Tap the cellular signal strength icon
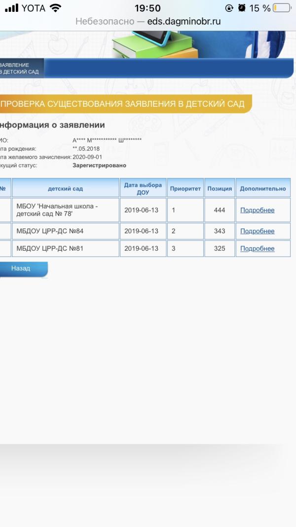 (x=12, y=8)
